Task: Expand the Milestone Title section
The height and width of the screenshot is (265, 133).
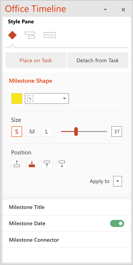Action: pyautogui.click(x=67, y=207)
